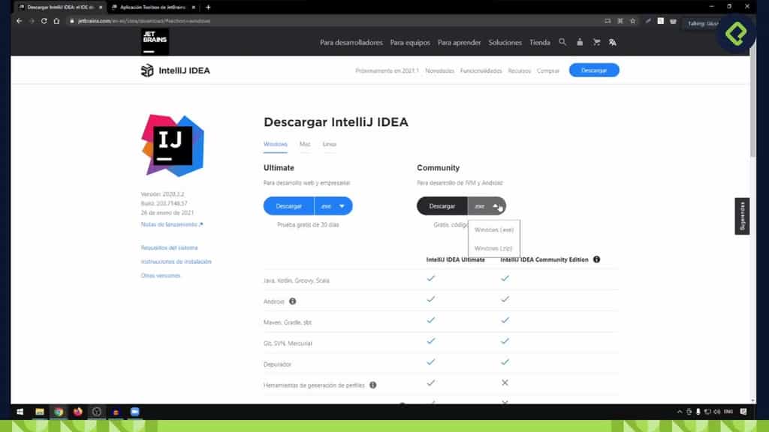This screenshot has height=432, width=769.
Task: Click the Descargar button in the product navbar
Action: (594, 70)
